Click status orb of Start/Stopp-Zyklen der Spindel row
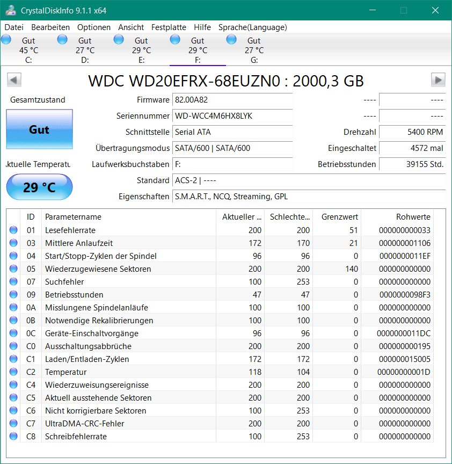This screenshot has height=464, width=452. pyautogui.click(x=13, y=256)
